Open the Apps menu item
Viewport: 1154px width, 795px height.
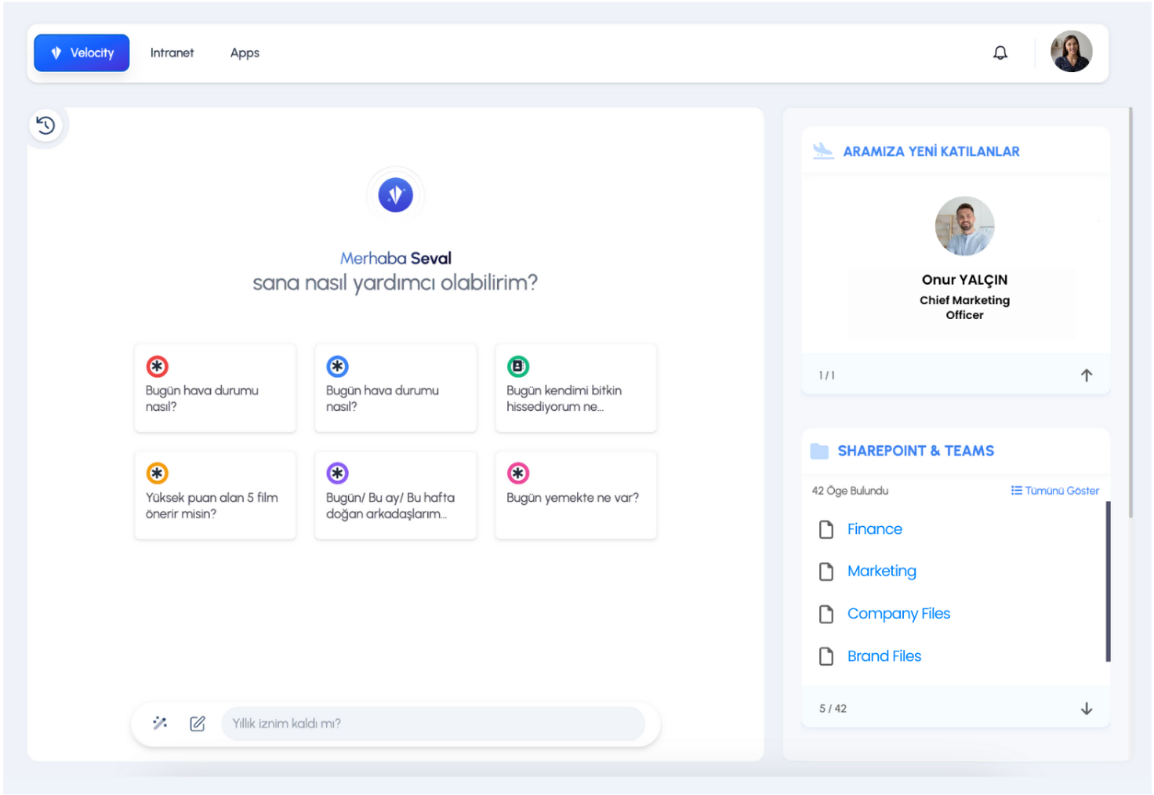pos(245,53)
